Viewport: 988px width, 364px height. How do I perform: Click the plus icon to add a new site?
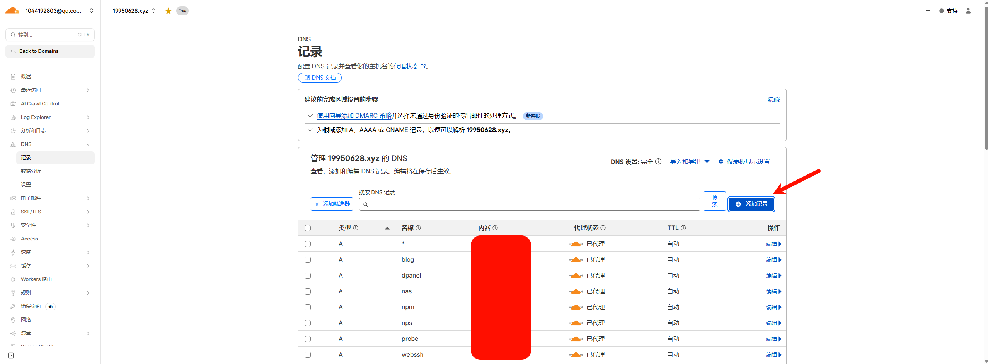pyautogui.click(x=928, y=11)
